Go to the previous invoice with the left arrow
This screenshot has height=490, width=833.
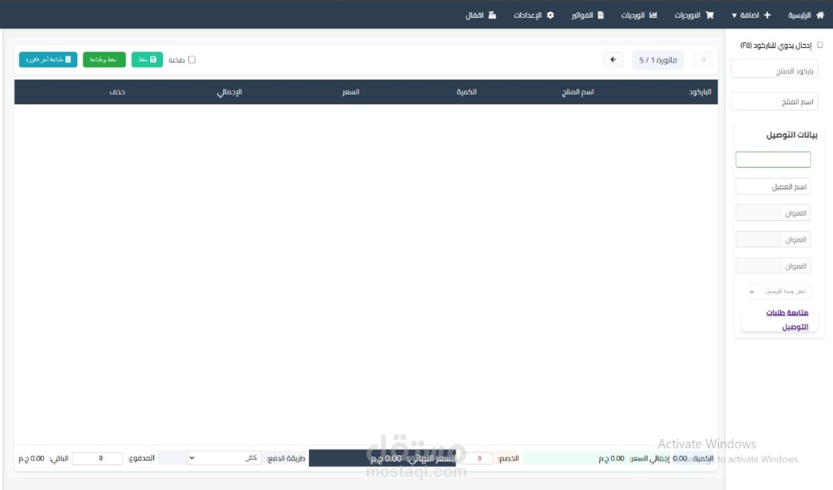(x=613, y=60)
